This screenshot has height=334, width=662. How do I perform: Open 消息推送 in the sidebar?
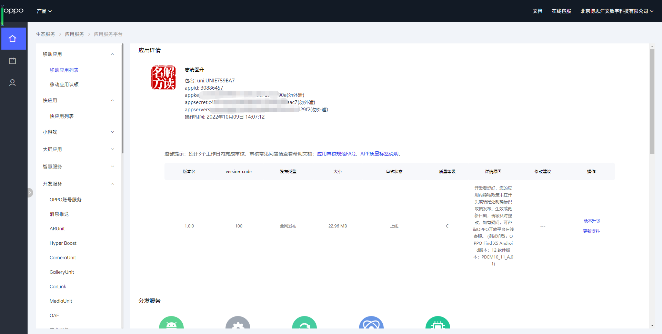(59, 214)
